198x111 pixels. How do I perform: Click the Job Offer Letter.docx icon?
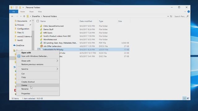[41, 46]
